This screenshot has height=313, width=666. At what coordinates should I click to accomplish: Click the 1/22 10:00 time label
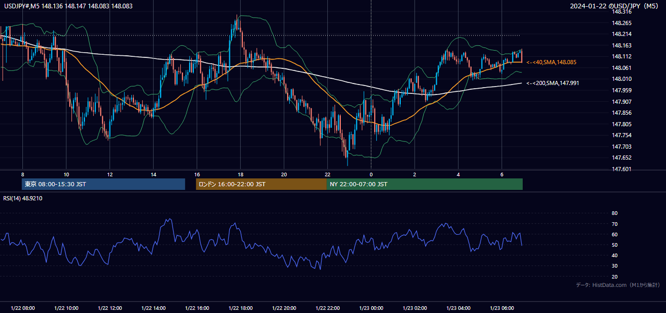[66, 308]
